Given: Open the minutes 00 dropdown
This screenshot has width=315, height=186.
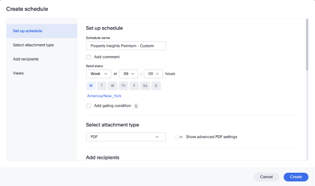Looking at the screenshot, I should tap(154, 74).
